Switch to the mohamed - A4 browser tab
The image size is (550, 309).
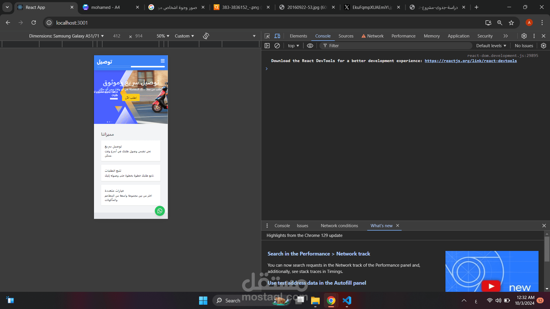click(111, 7)
